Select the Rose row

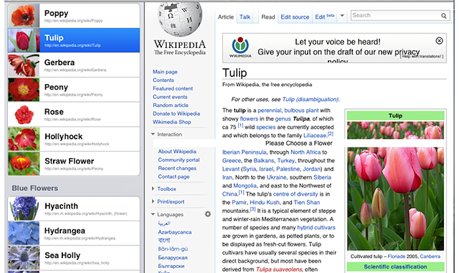[x=73, y=114]
